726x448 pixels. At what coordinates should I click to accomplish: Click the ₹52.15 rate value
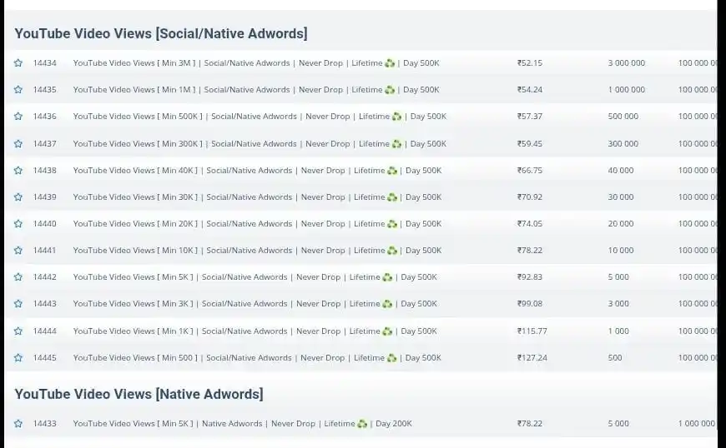tap(529, 63)
